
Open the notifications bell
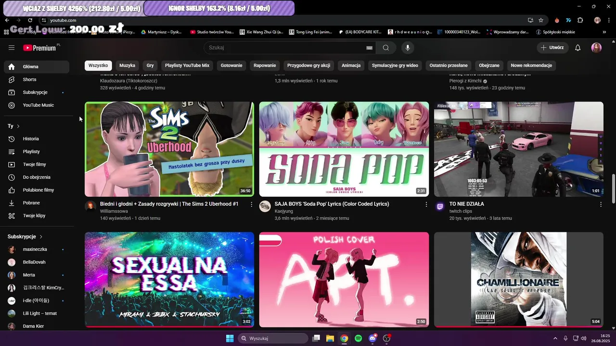[578, 48]
